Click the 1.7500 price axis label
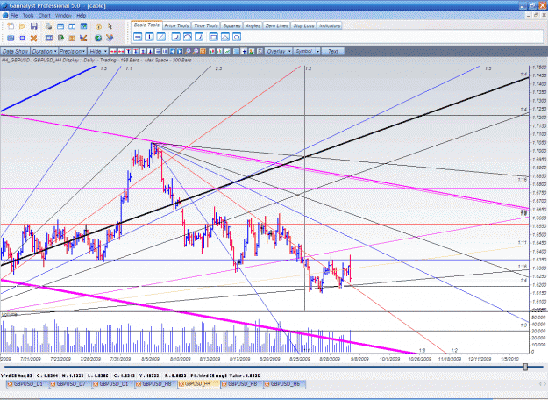 [x=539, y=68]
